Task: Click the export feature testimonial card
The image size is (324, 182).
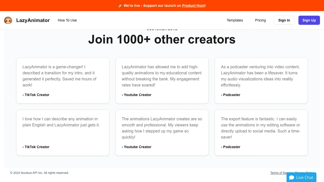Action: tap(261, 133)
